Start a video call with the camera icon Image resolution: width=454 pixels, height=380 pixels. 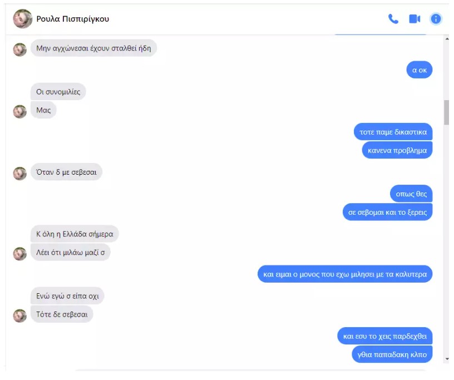click(x=414, y=19)
